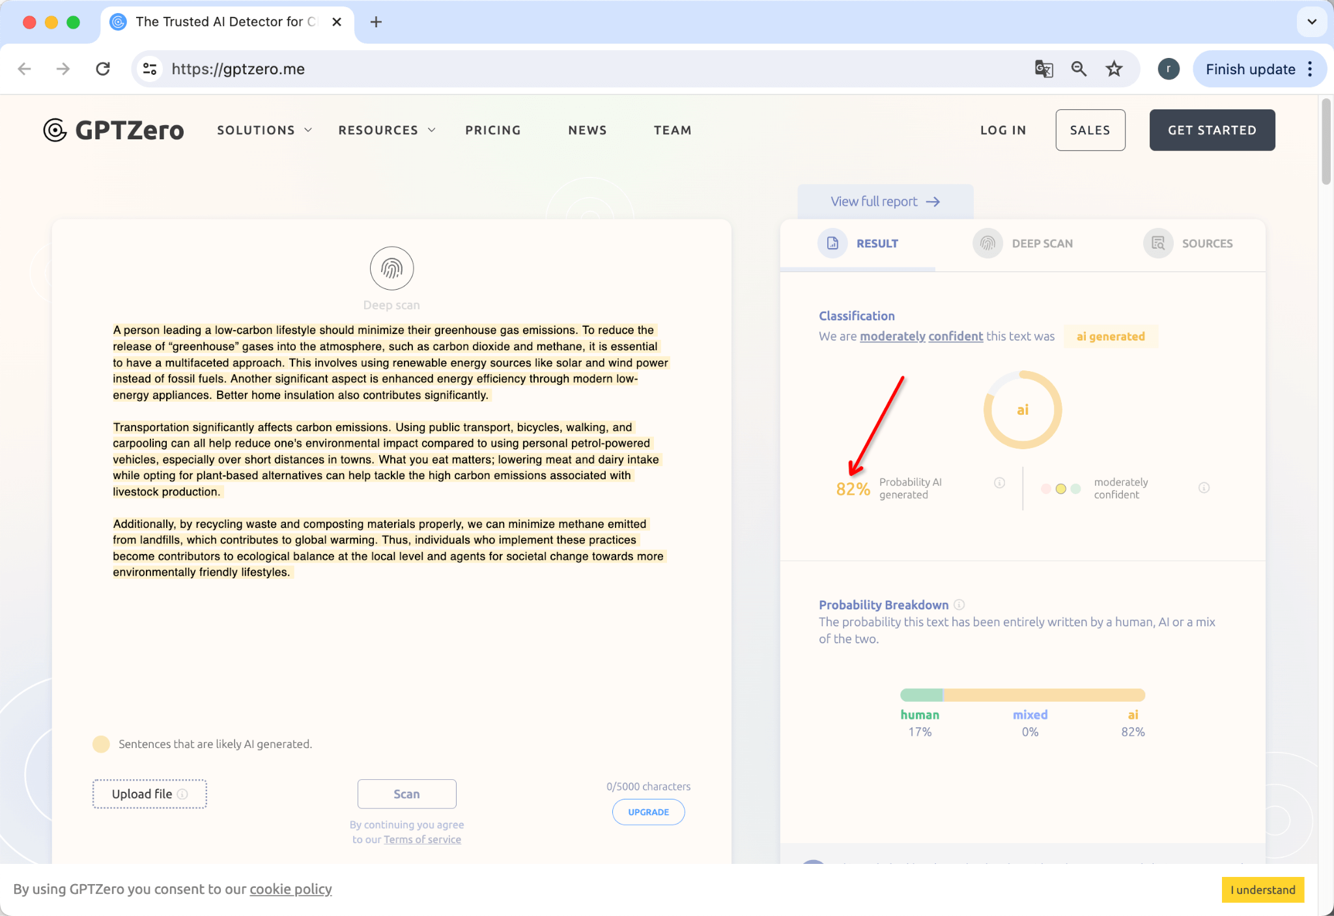
Task: Click the Sources tab search-document icon
Action: (1158, 243)
